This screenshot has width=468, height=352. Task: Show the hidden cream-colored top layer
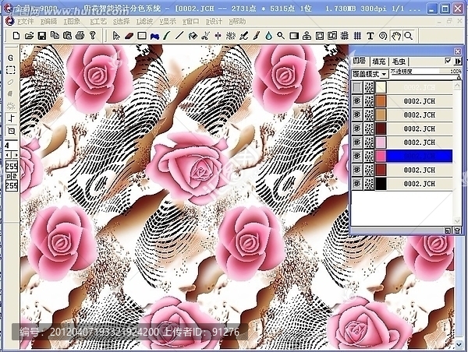point(357,88)
